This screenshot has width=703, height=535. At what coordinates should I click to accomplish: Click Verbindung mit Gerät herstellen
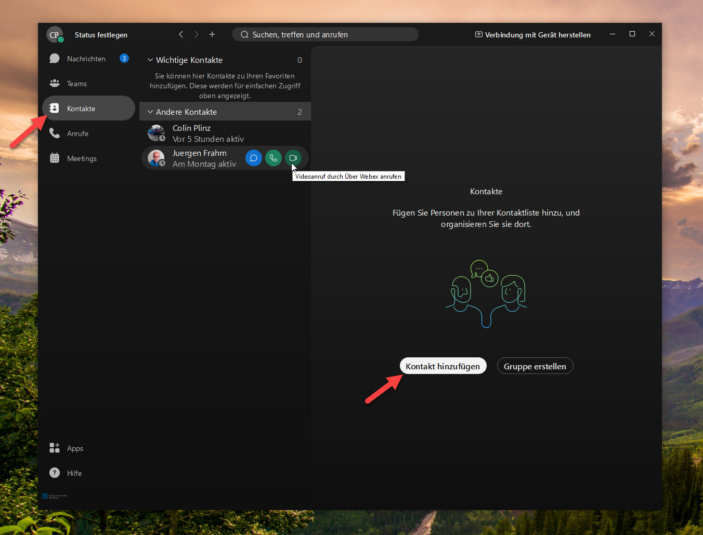tap(533, 35)
